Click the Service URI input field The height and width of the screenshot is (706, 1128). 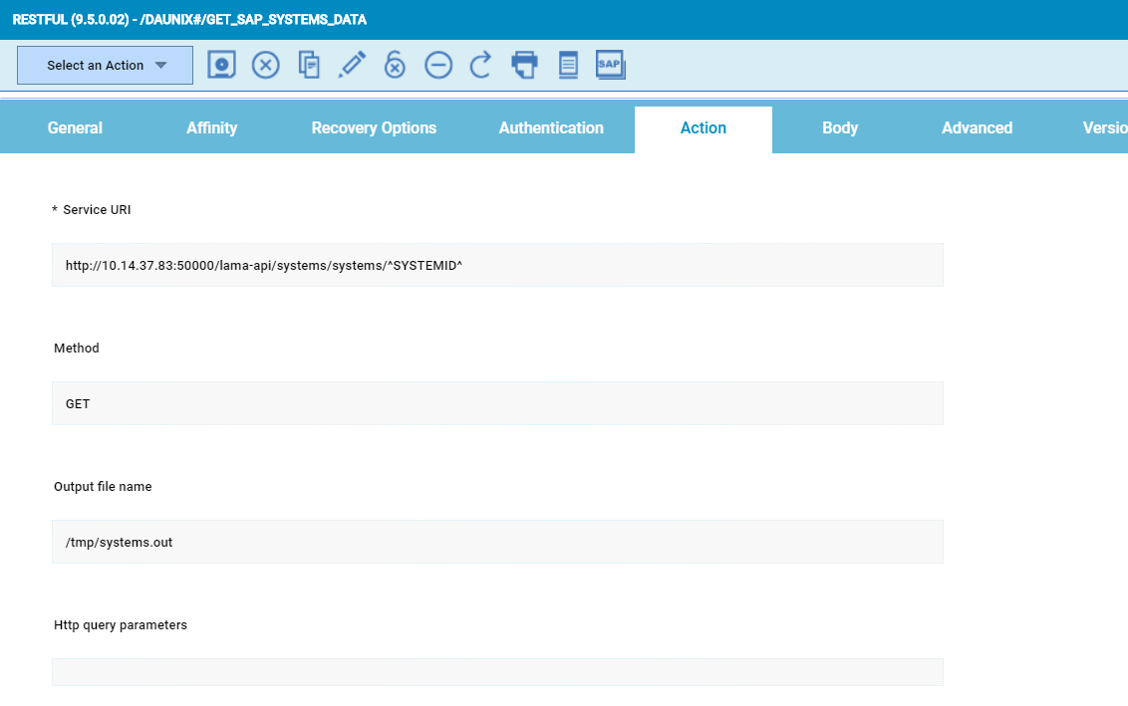point(497,266)
